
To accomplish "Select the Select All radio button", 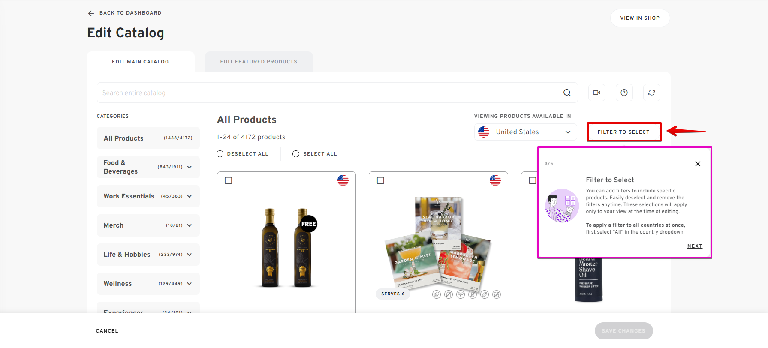I will click(x=296, y=154).
